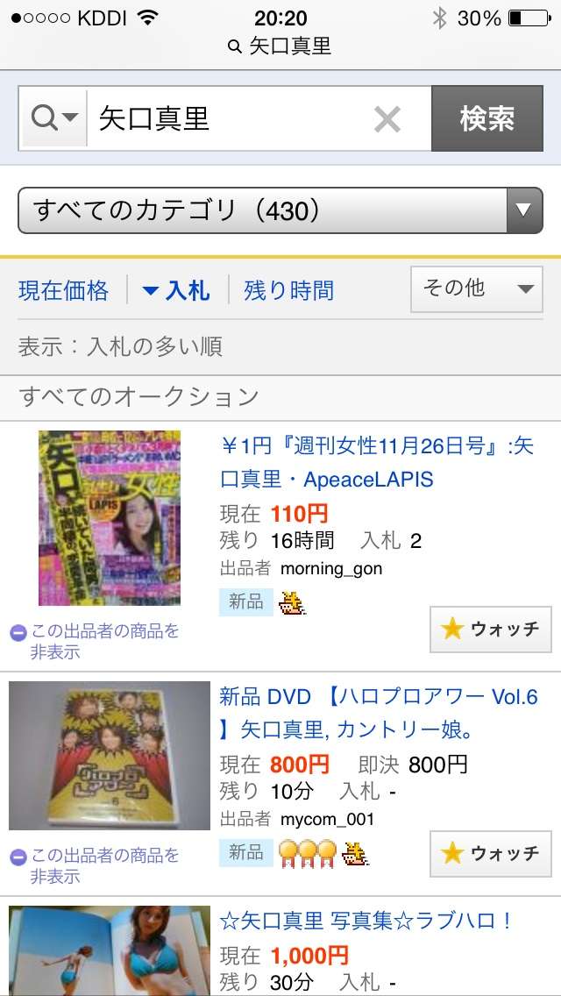This screenshot has width=561, height=996.
Task: Open the その他 sort dropdown
Action: click(477, 289)
